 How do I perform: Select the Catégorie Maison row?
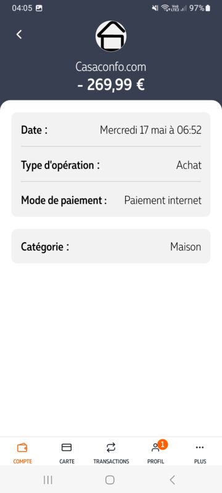coord(111,246)
